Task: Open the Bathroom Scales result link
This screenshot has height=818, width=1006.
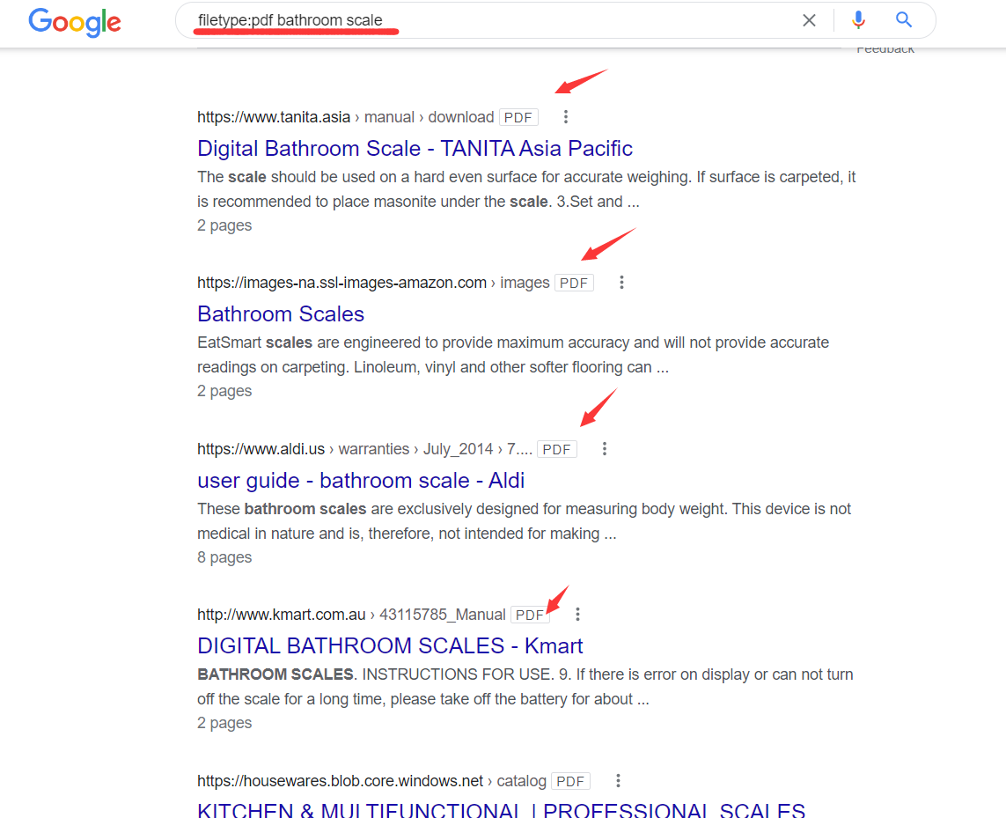Action: click(x=281, y=314)
